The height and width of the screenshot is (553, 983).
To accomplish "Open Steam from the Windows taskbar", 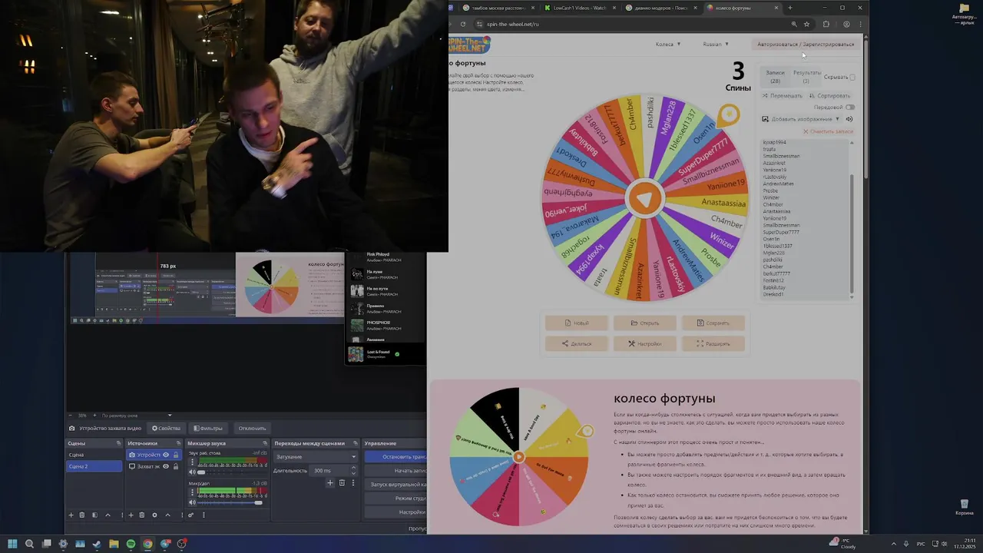I will pyautogui.click(x=97, y=544).
